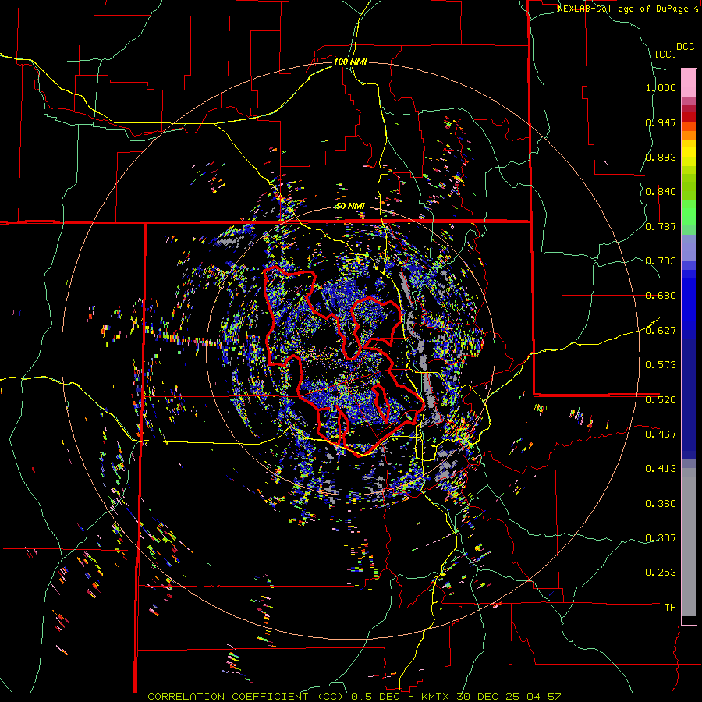
Task: Pick the gray segment of the color scale
Action: pos(689,542)
